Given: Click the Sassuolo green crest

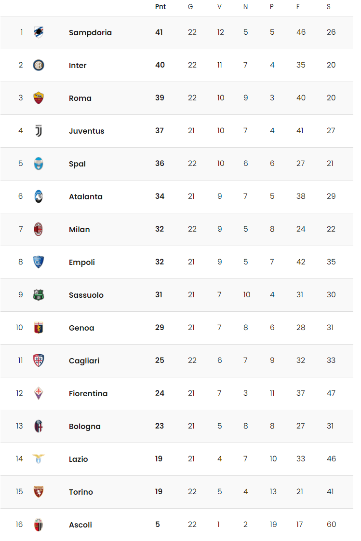Looking at the screenshot, I should [x=39, y=295].
